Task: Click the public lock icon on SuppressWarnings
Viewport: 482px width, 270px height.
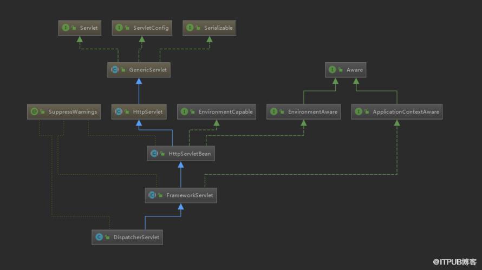Action: pyautogui.click(x=42, y=112)
